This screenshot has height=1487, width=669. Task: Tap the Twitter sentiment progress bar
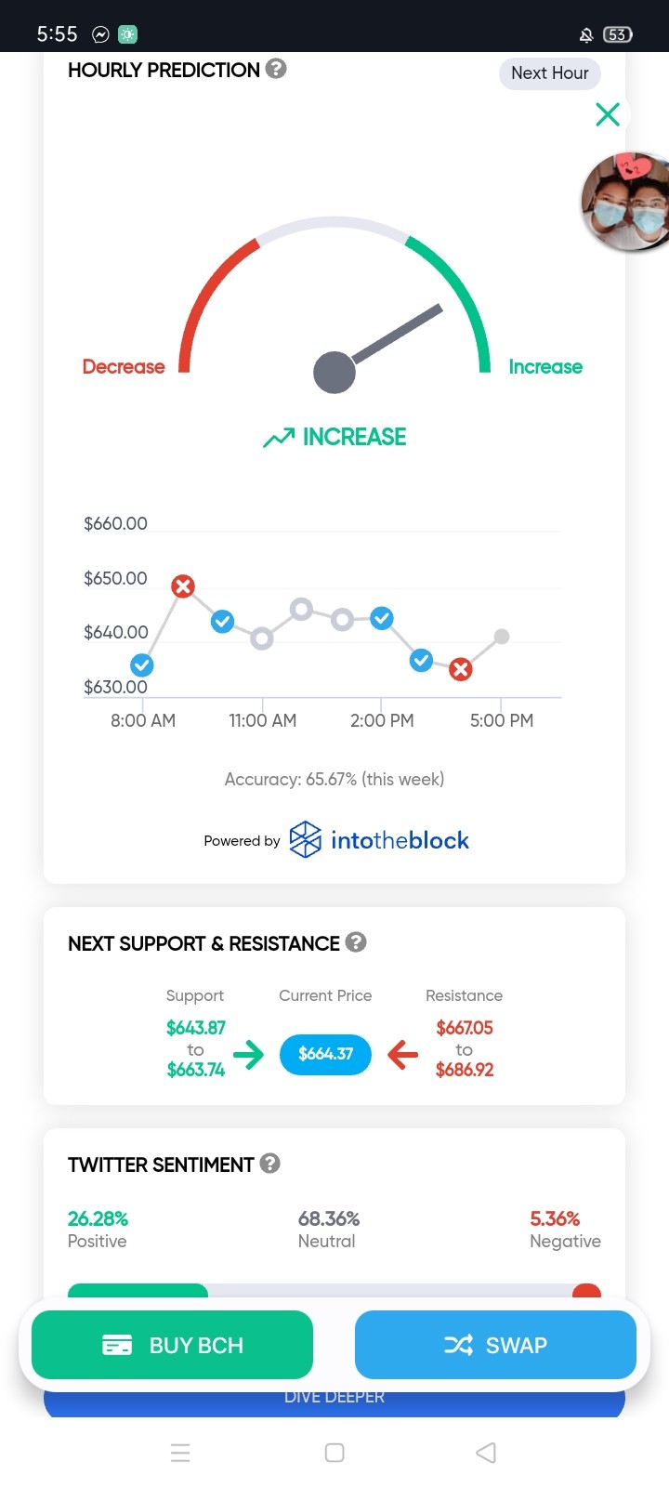pos(334,1291)
